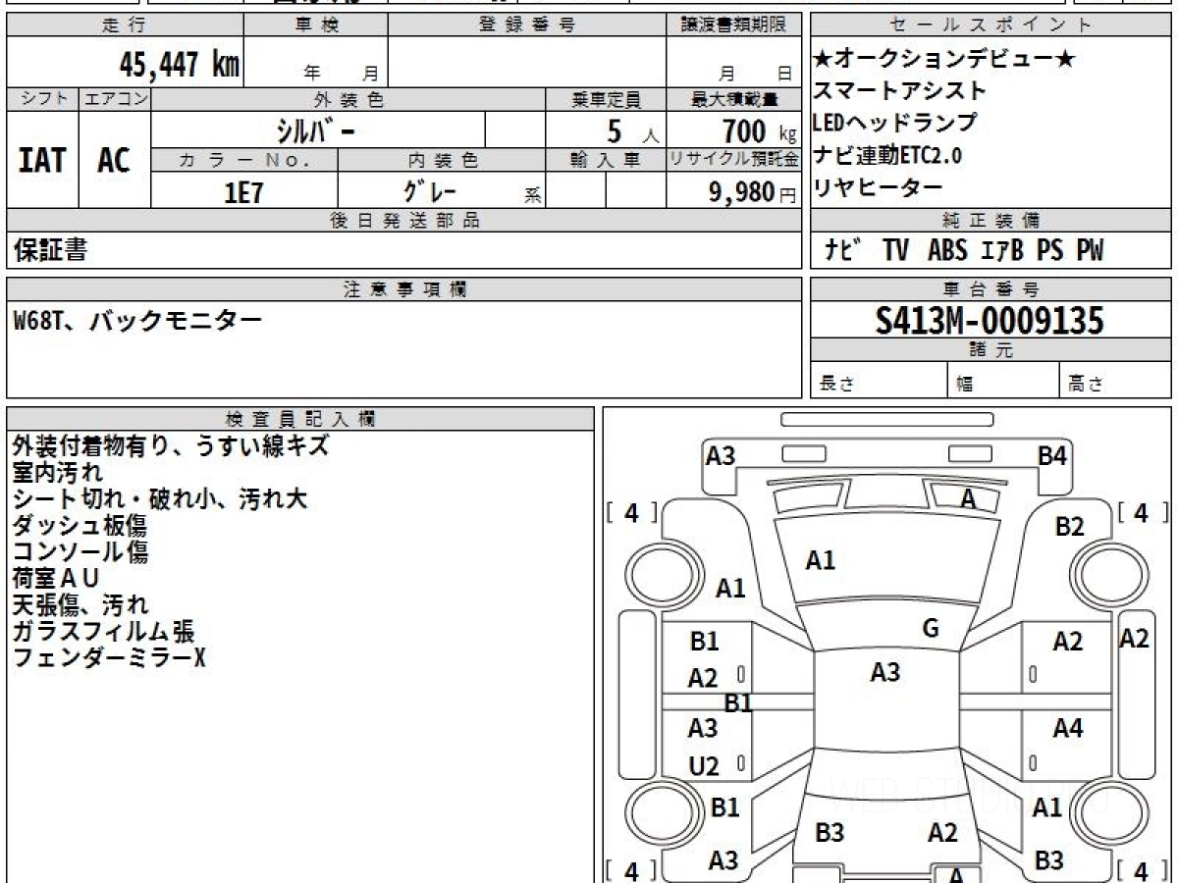
Task: Click the A4 door mark on diagram
Action: pos(1068,728)
